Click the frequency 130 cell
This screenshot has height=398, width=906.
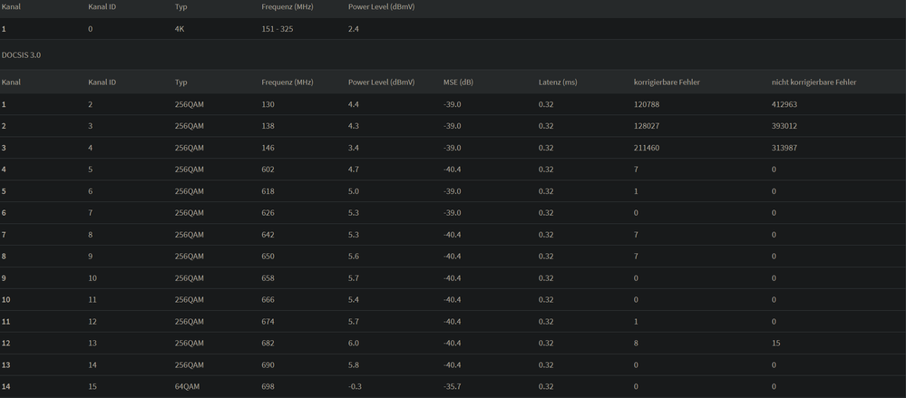pyautogui.click(x=268, y=104)
